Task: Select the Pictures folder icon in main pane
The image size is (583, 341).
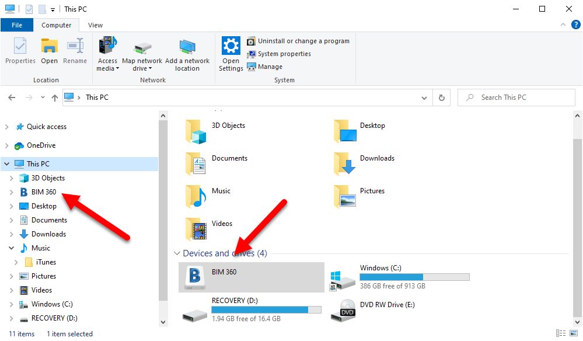Action: 345,196
